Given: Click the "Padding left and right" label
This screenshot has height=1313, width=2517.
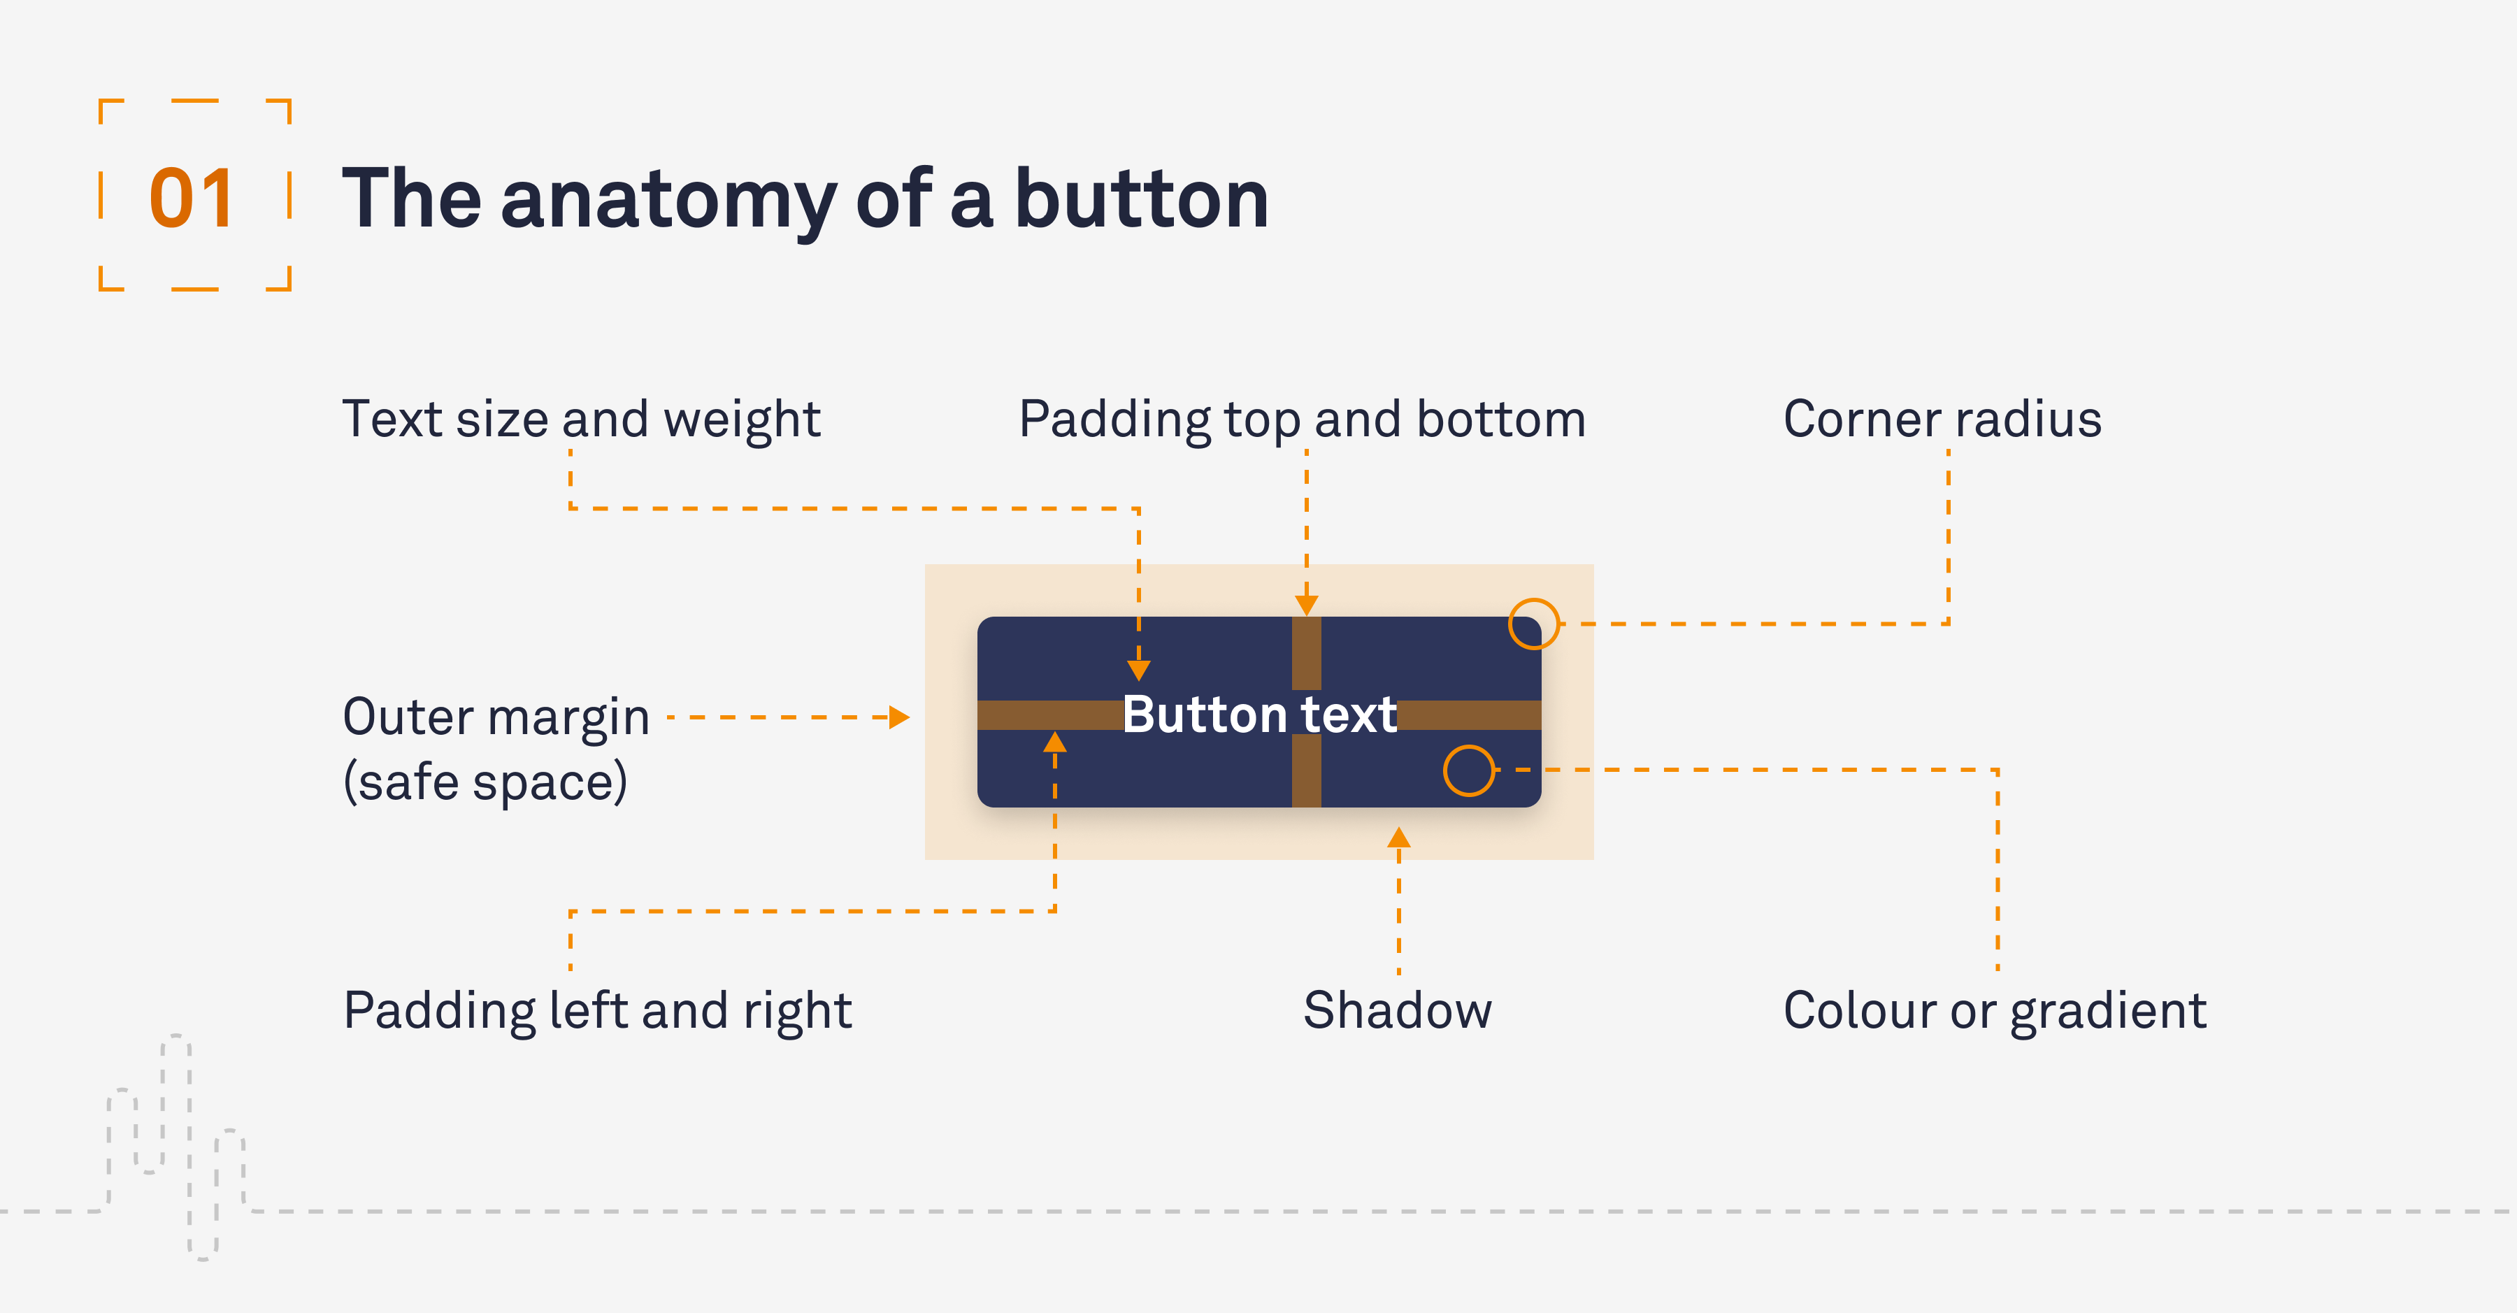Looking at the screenshot, I should pos(598,1010).
